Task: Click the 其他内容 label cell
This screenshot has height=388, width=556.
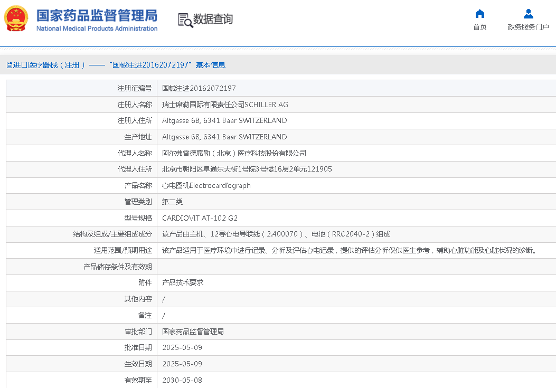Action: click(81, 299)
